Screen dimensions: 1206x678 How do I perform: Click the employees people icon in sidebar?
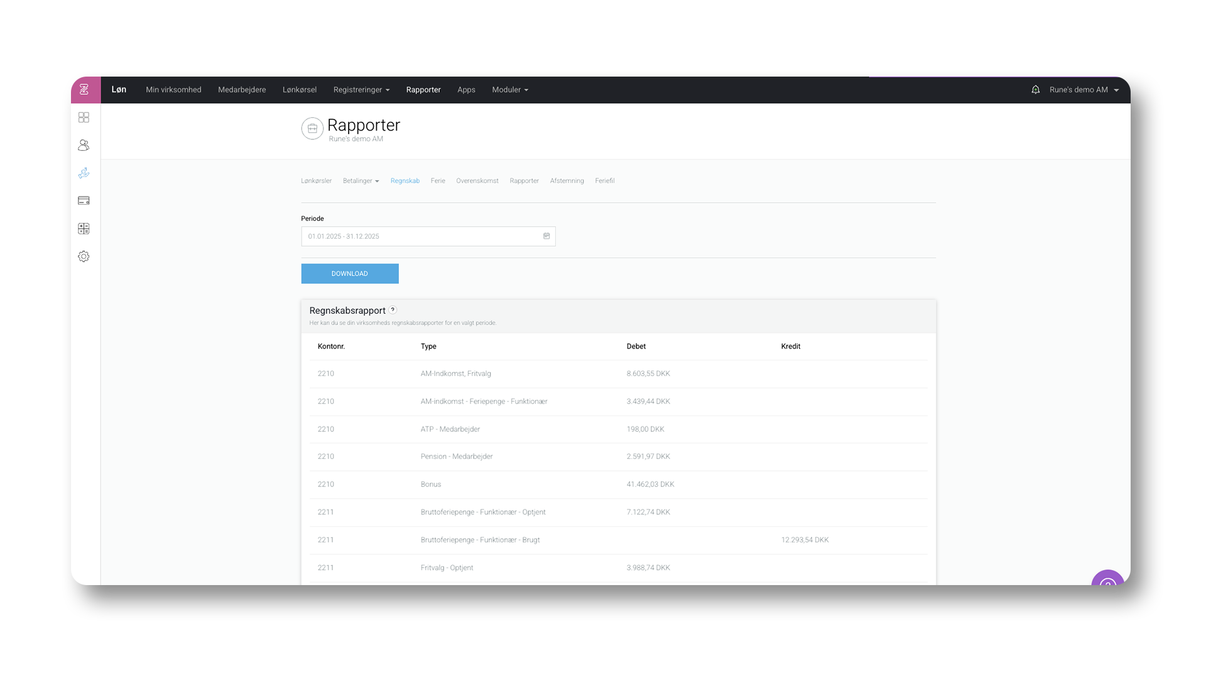[x=84, y=145]
